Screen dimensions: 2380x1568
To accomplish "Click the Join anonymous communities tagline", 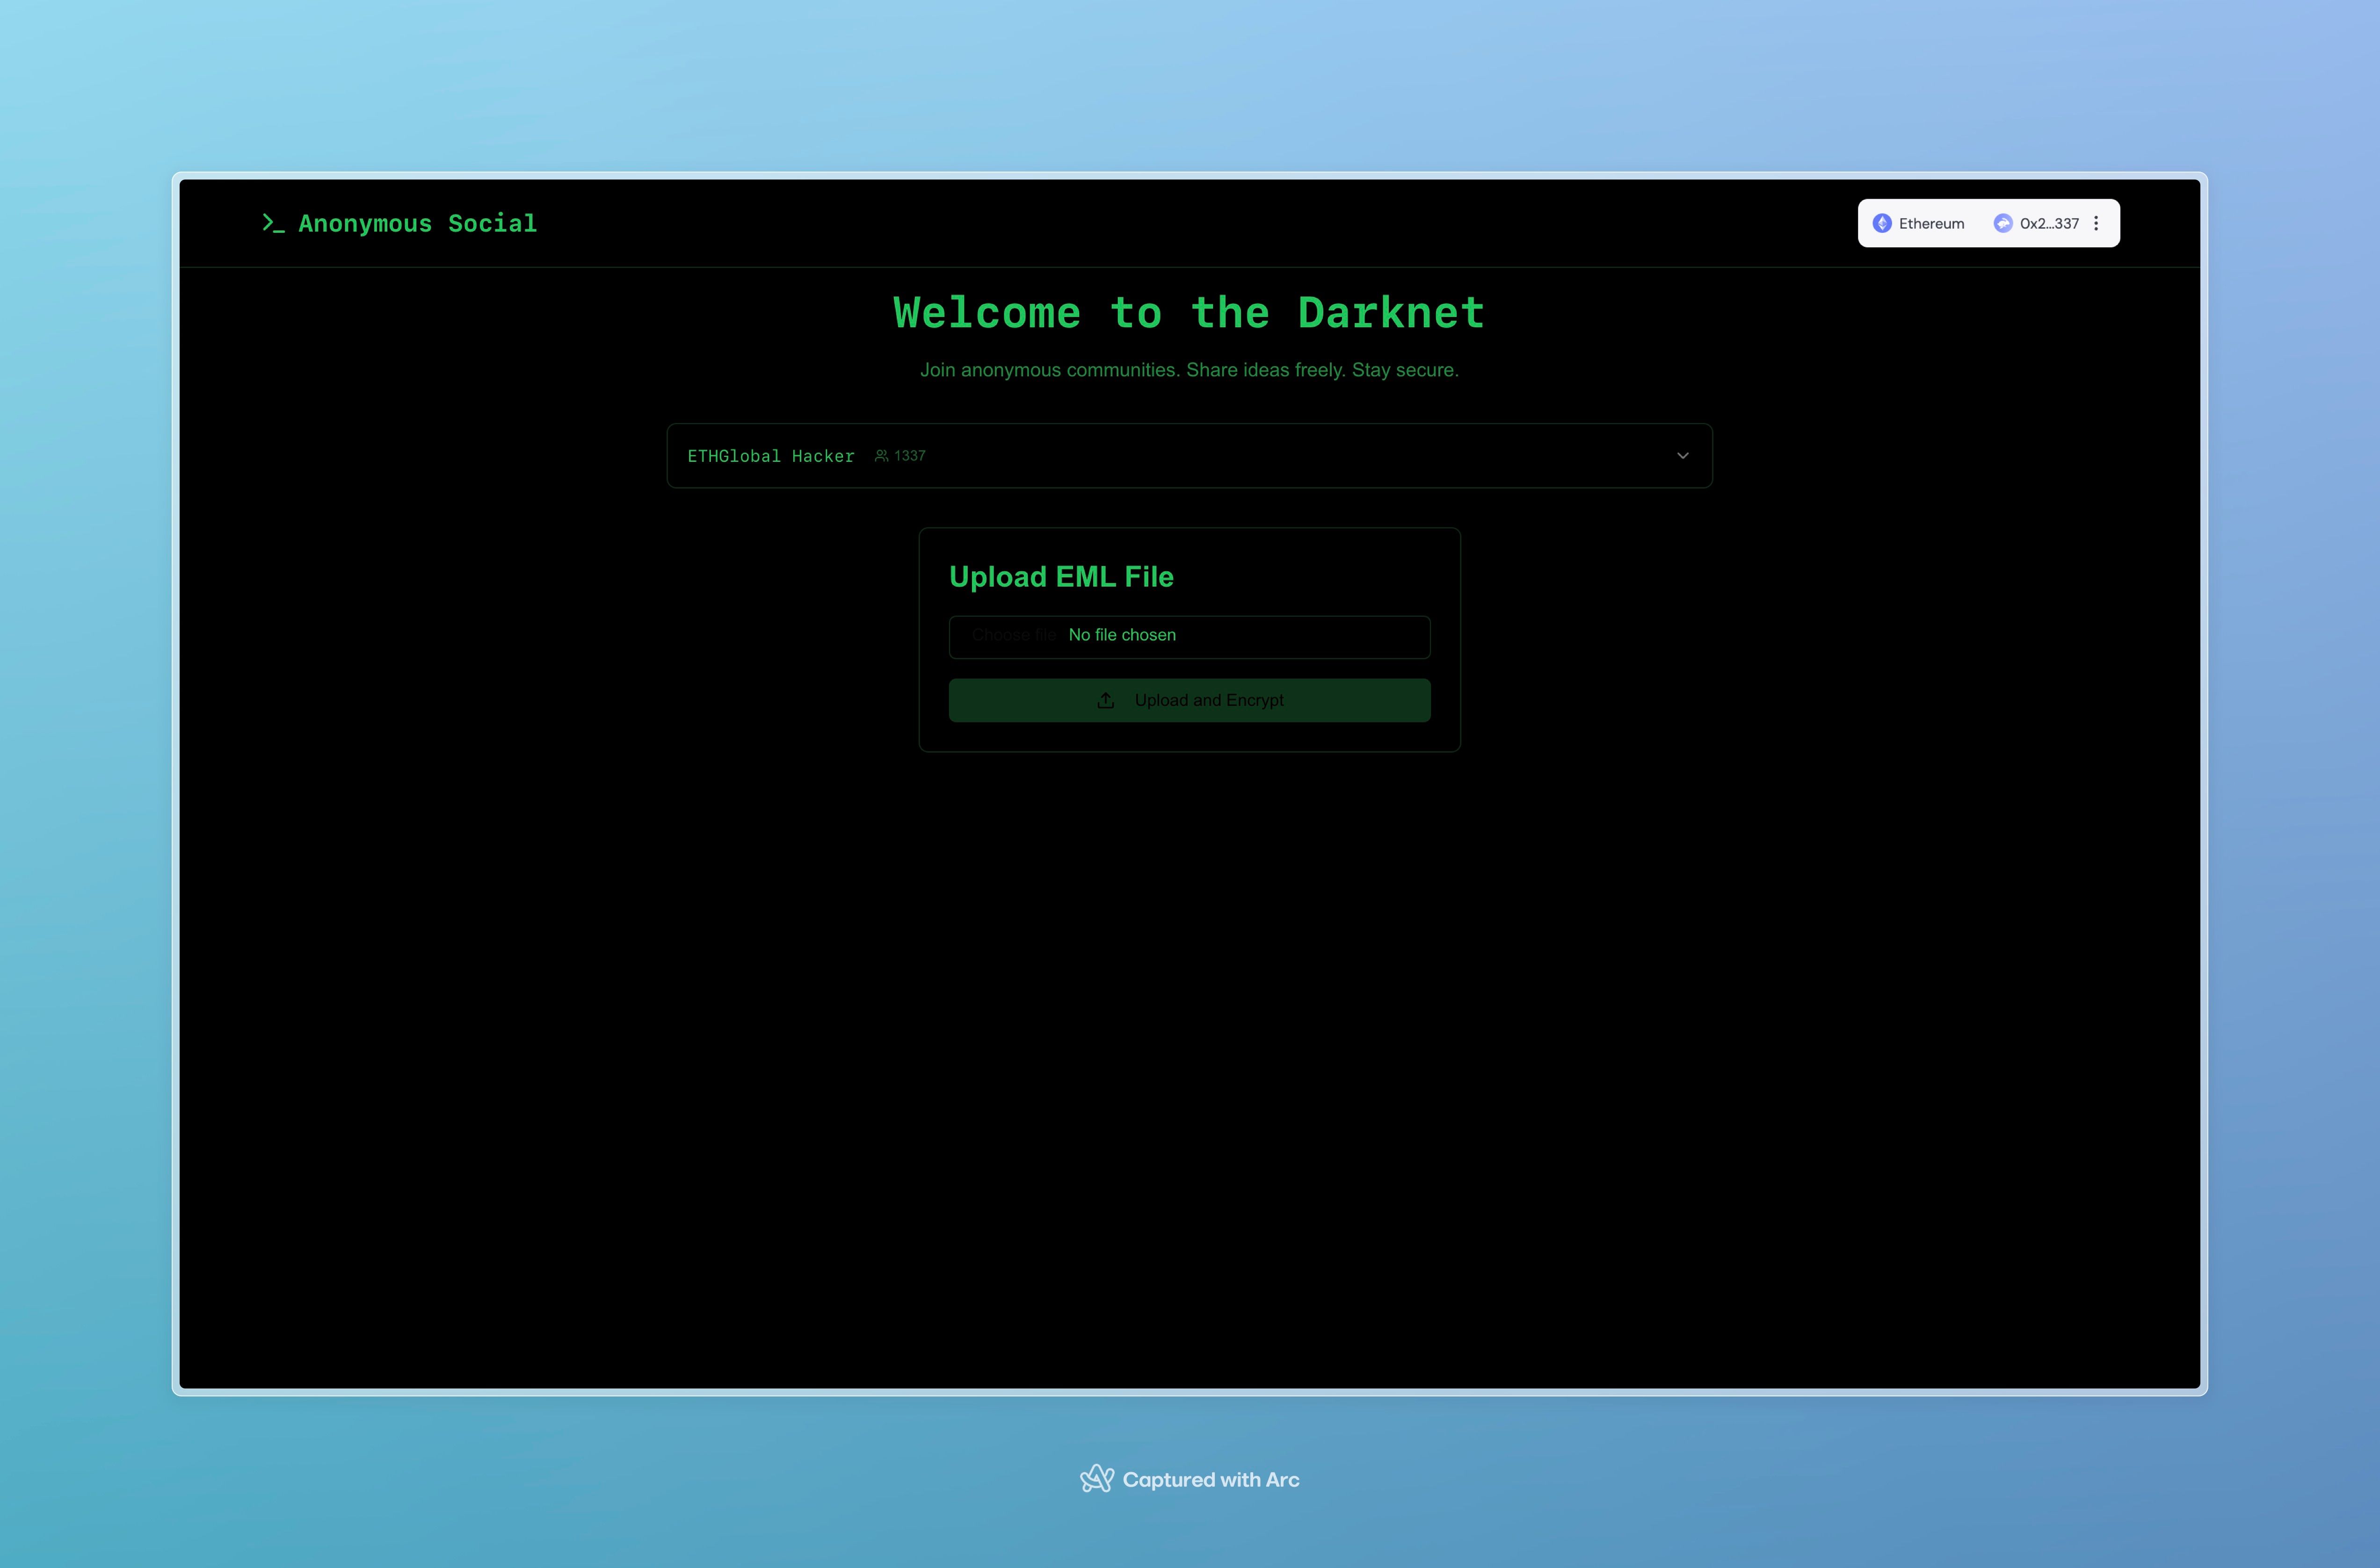I will pos(1190,370).
